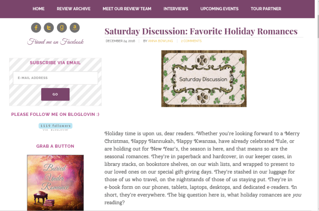Open the Saturday Discussion post title
Image resolution: width=319 pixels, height=211 pixels.
201,31
